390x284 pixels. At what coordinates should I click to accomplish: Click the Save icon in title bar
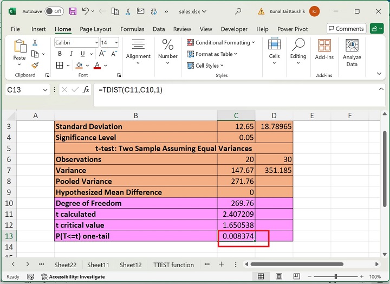point(73,11)
